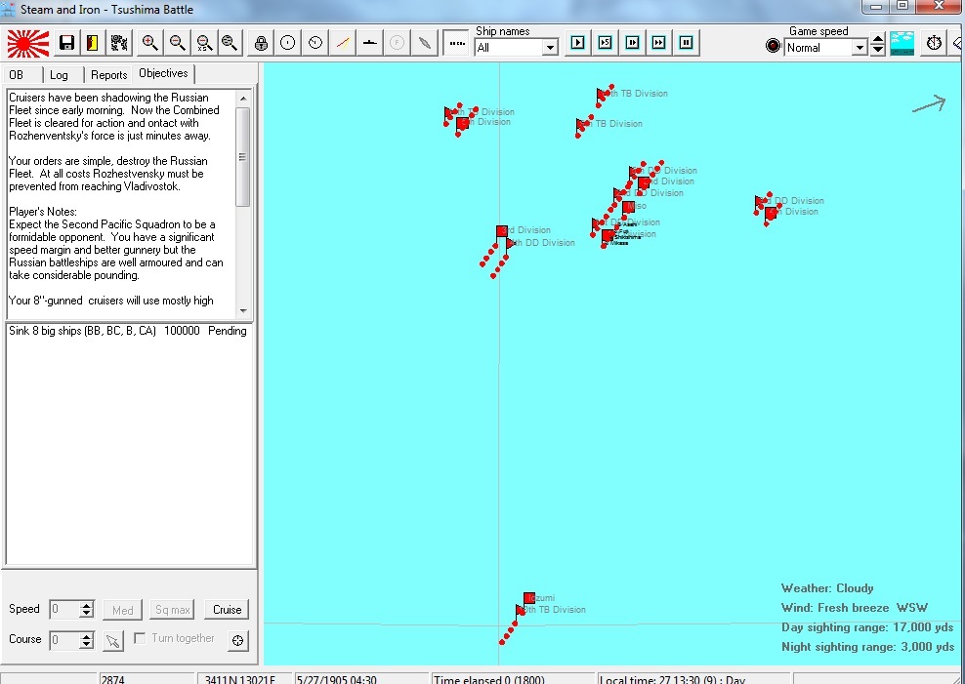Switch to the Log tab
Image resolution: width=965 pixels, height=684 pixels.
[59, 75]
